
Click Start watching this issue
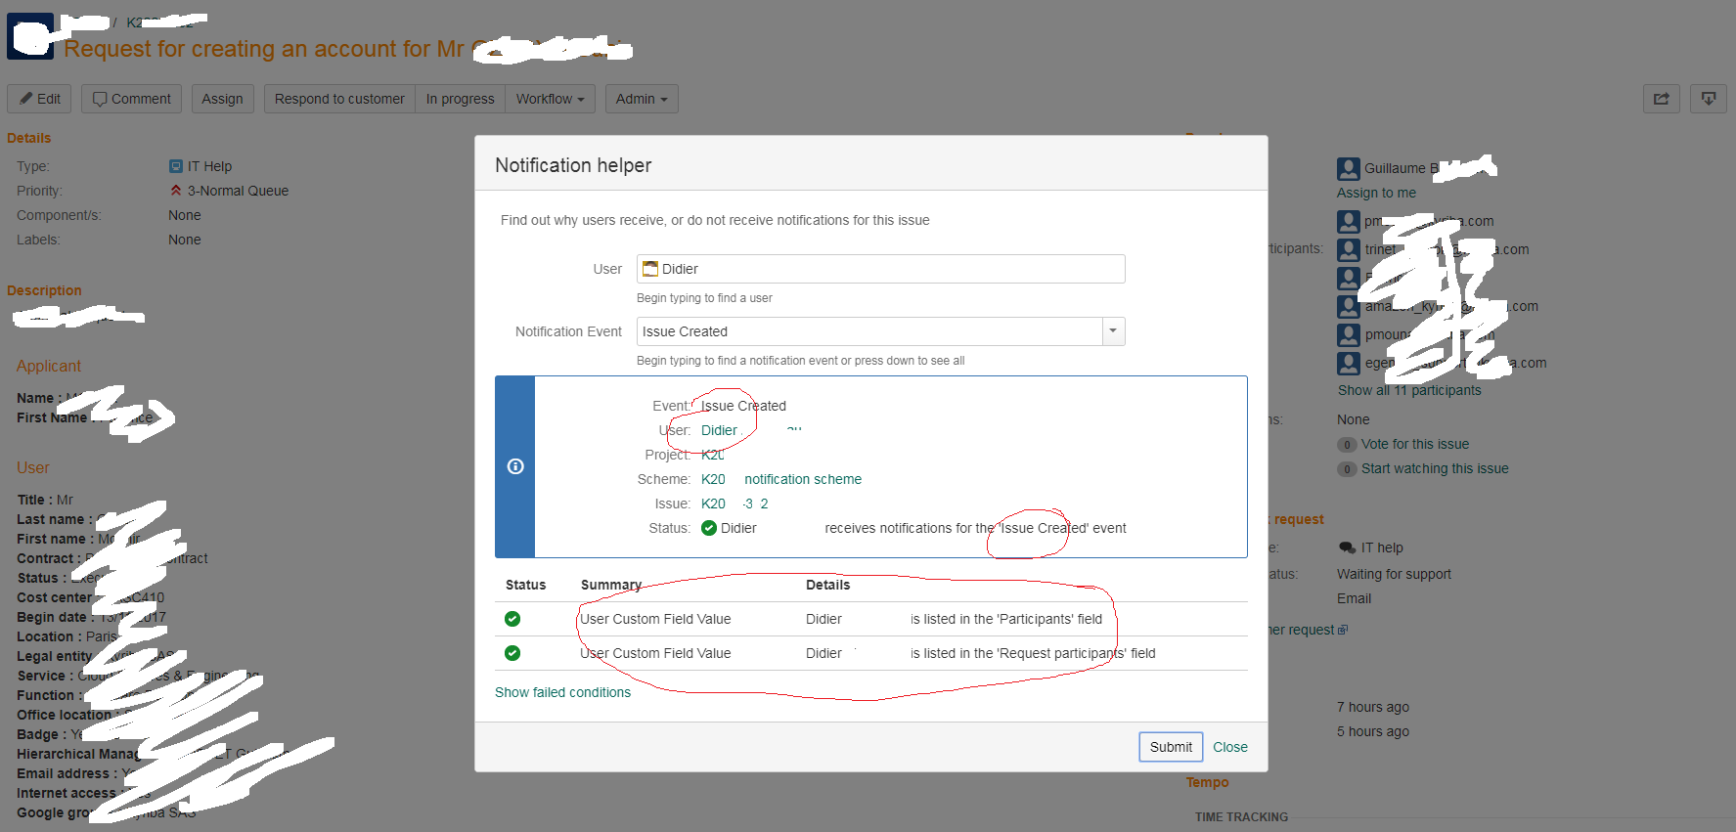(1435, 468)
